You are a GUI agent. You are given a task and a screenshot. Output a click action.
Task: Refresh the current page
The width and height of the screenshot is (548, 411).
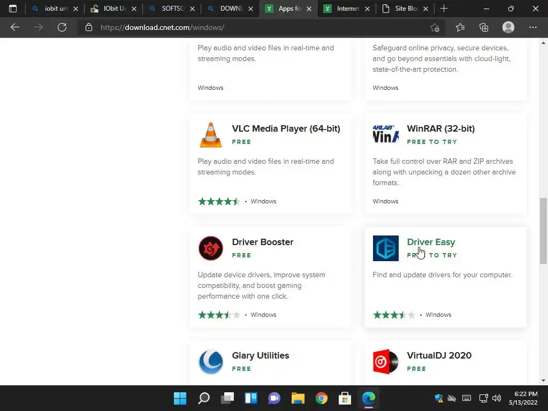[62, 27]
